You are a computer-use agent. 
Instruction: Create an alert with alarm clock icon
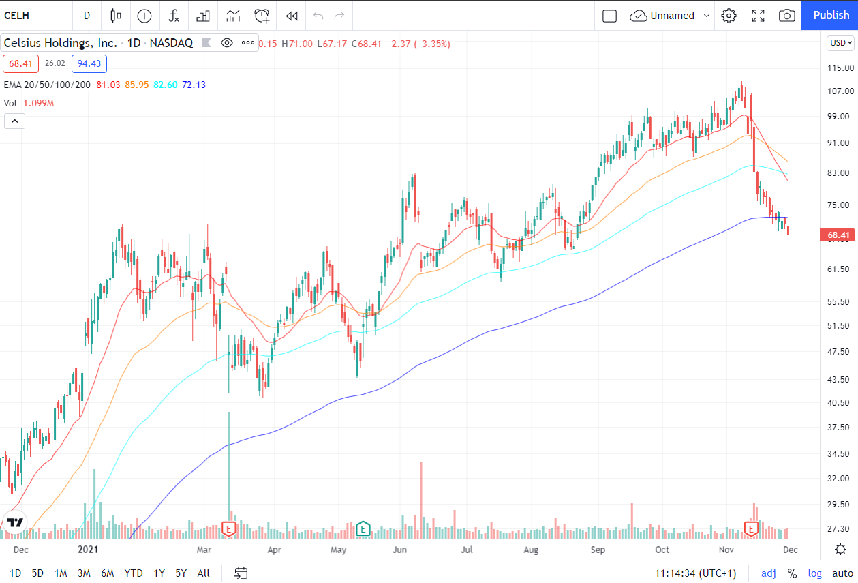coord(262,15)
